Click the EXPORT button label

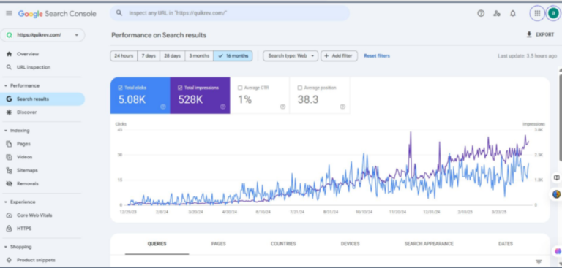pos(544,35)
